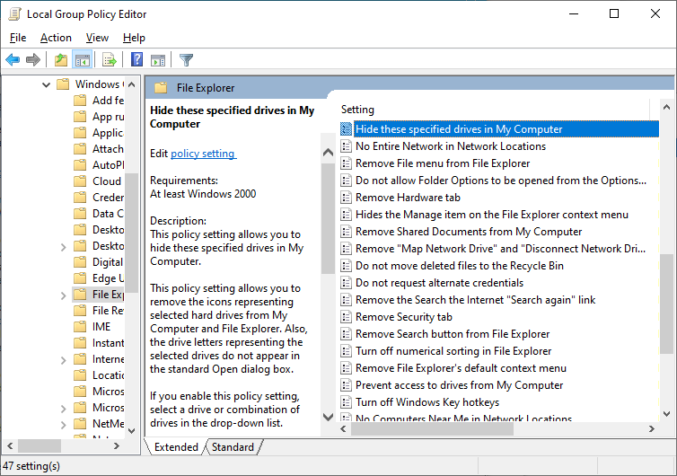This screenshot has width=677, height=476.
Task: Open Help via the question mark icon
Action: click(136, 60)
